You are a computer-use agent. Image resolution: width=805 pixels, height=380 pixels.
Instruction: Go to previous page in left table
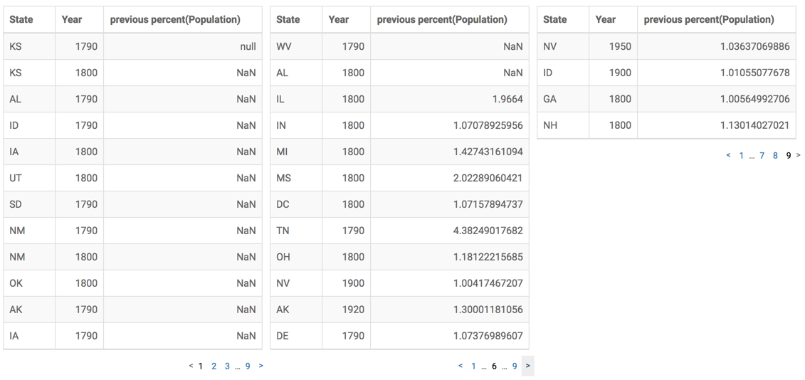coord(191,366)
